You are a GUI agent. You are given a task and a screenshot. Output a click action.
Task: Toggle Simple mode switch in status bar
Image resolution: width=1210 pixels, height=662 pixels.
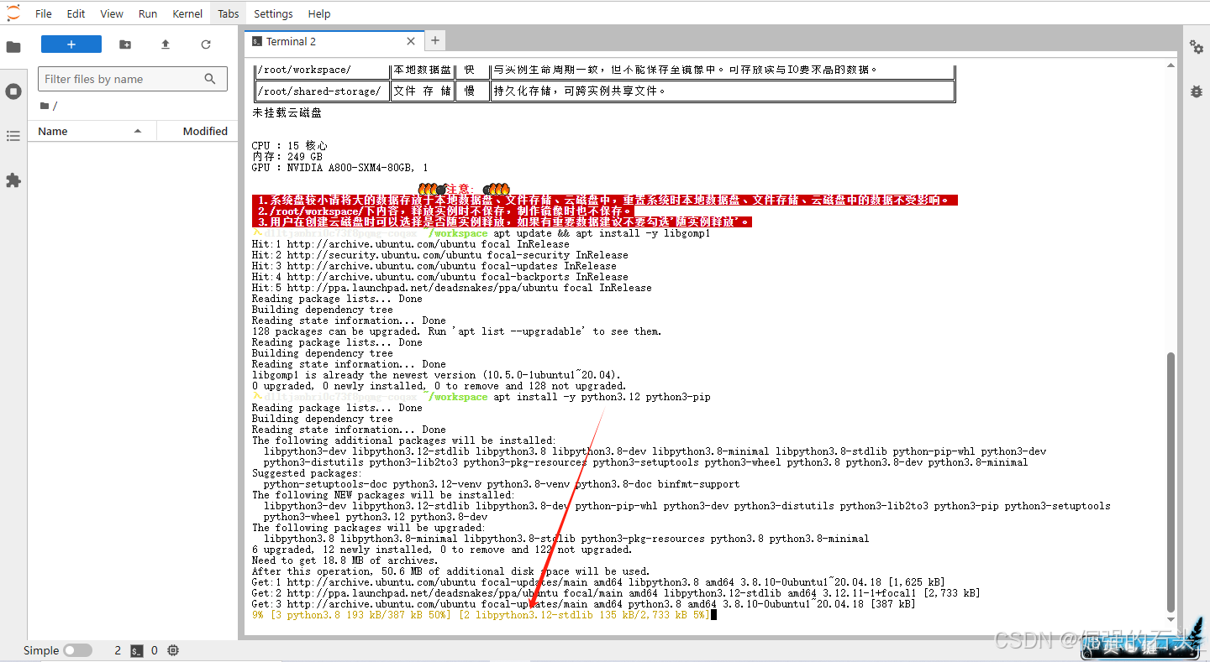[77, 650]
